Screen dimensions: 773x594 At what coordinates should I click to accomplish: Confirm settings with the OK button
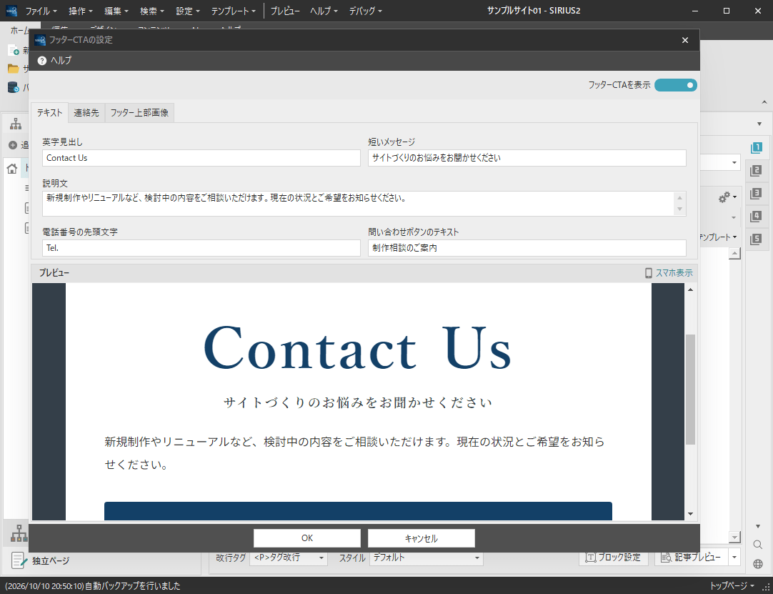coord(307,538)
